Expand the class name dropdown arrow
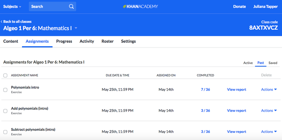 (76, 28)
